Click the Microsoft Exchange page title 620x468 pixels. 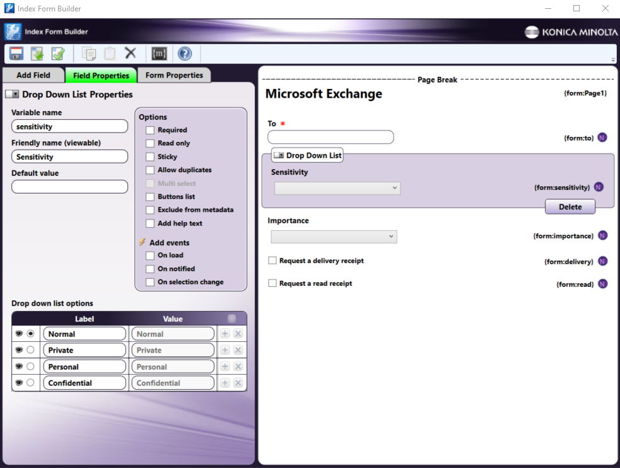pos(324,94)
